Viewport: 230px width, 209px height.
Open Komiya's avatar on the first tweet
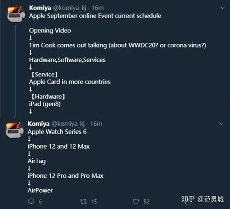(x=16, y=13)
